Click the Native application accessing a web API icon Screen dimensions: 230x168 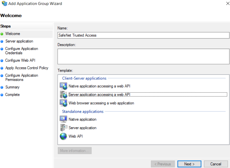[x=63, y=86]
